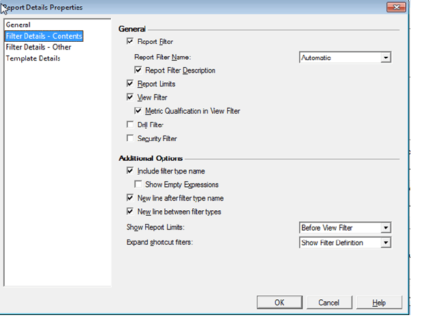
Task: Click the OK button
Action: point(279,302)
